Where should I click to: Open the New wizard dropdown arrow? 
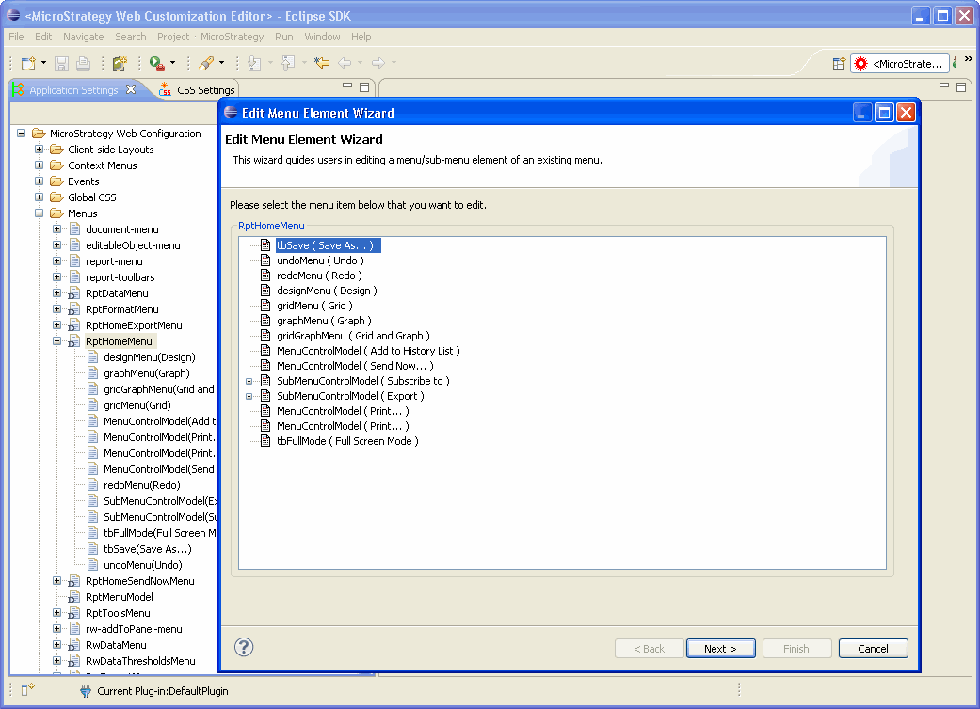click(x=43, y=63)
